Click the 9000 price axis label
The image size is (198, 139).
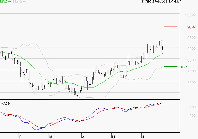(x=191, y=49)
